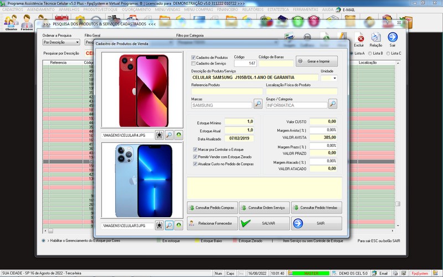This screenshot has width=443, height=277.
Task: Open the FINANCEIRO menu
Action: coord(228,9)
